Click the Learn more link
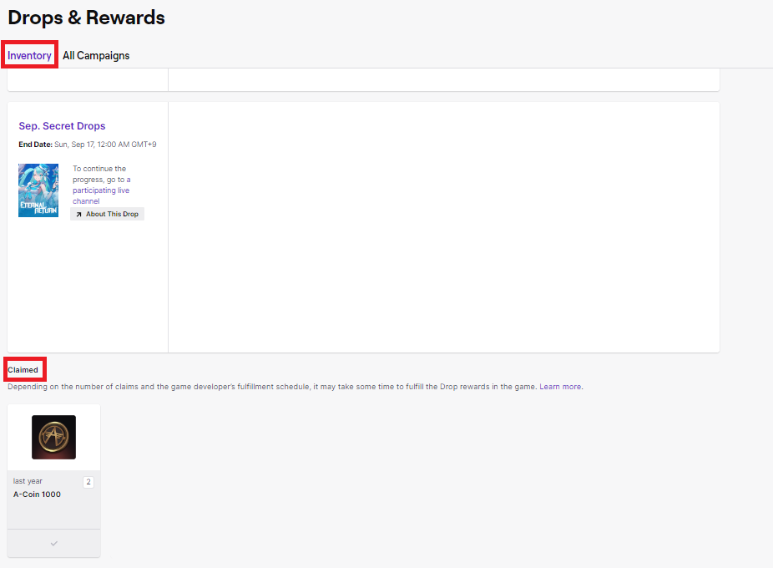Screen dimensions: 773x568 (560, 386)
